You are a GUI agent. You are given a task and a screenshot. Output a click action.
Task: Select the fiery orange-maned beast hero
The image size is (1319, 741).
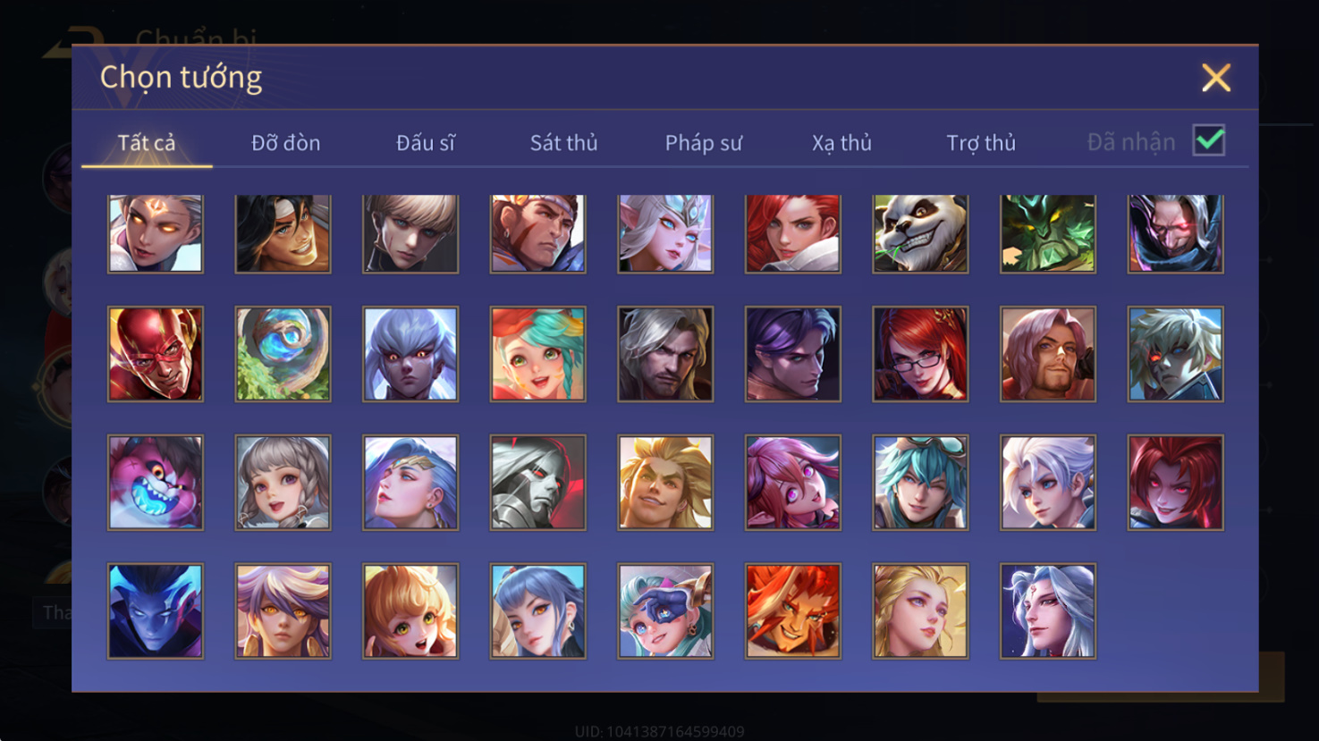[x=793, y=611]
